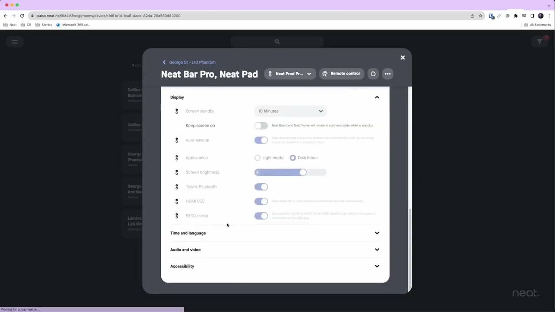Toggle the Teams Bluetooth switch

click(x=261, y=187)
